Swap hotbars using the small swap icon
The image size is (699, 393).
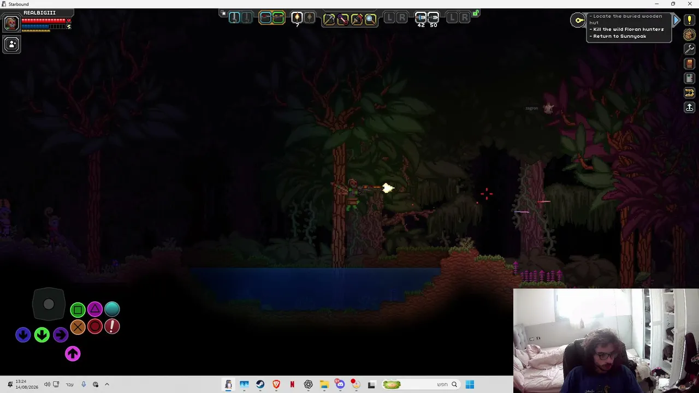click(223, 13)
